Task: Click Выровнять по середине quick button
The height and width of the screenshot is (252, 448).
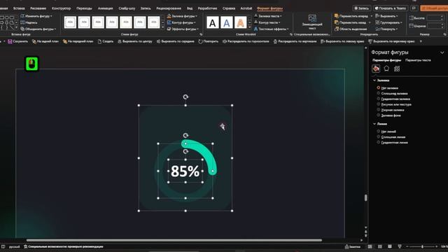Action: point(176,41)
